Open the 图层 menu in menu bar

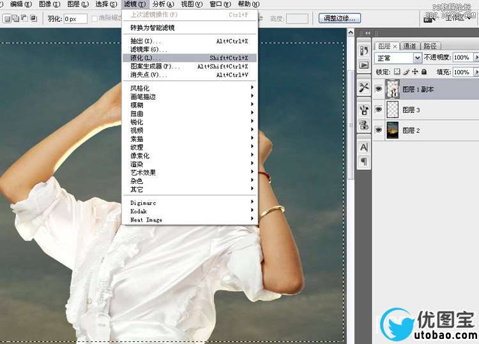(77, 4)
